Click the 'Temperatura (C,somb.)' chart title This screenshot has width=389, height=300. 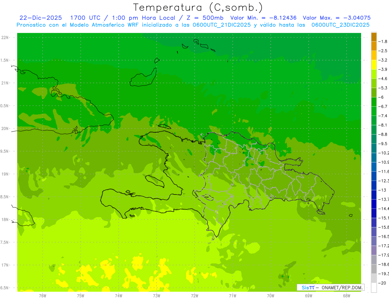[198, 7]
